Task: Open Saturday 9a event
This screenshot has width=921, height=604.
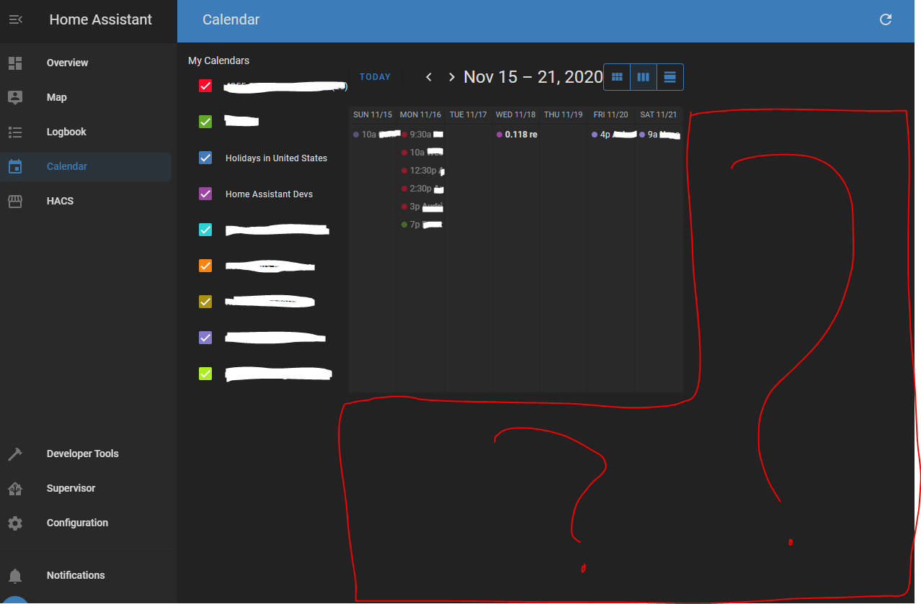Action: tap(659, 135)
